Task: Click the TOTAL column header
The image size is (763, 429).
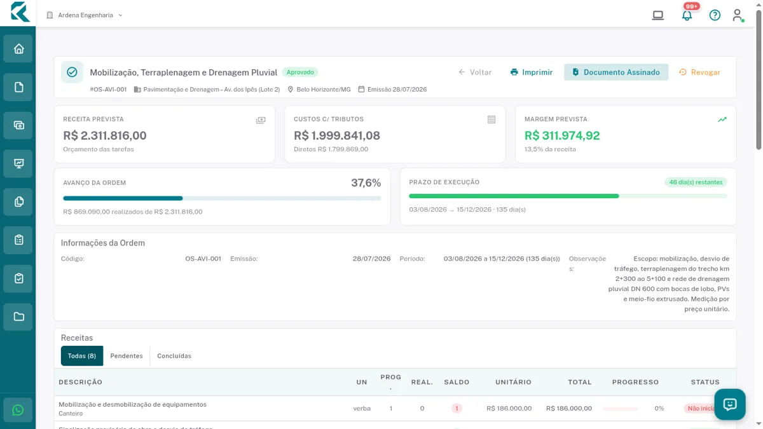Action: pyautogui.click(x=580, y=383)
